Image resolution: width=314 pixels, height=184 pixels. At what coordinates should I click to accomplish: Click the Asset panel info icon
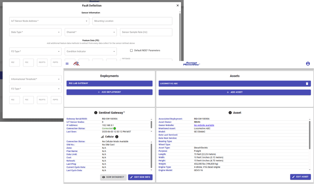pyautogui.click(x=230, y=113)
